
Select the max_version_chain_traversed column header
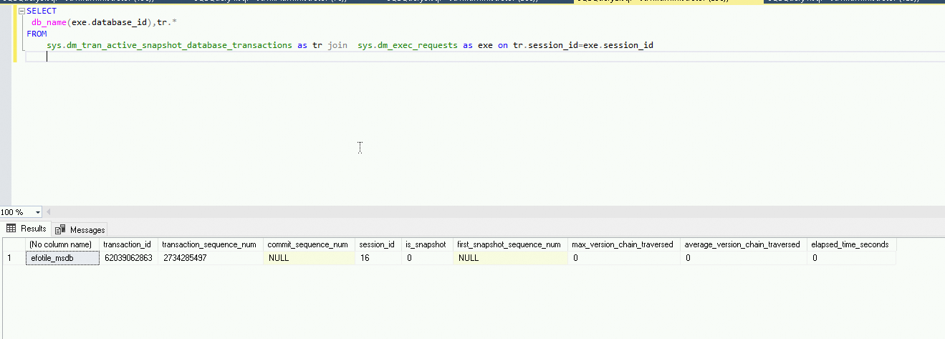[623, 244]
